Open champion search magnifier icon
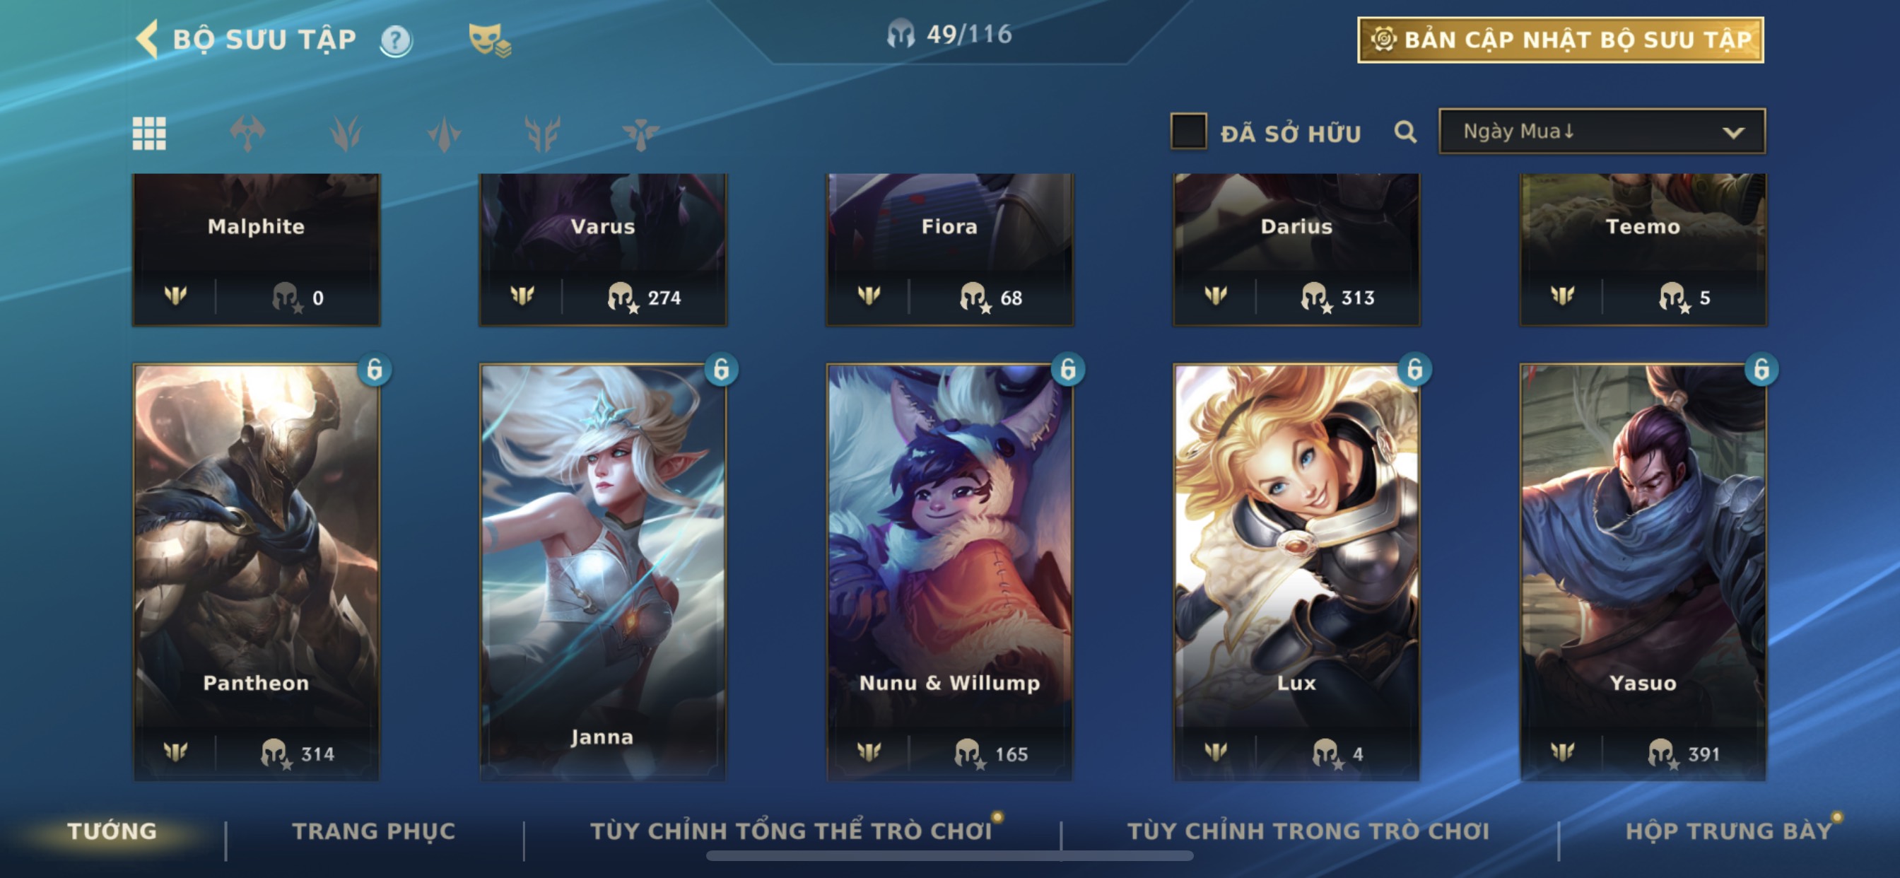Viewport: 1900px width, 878px height. click(1405, 132)
